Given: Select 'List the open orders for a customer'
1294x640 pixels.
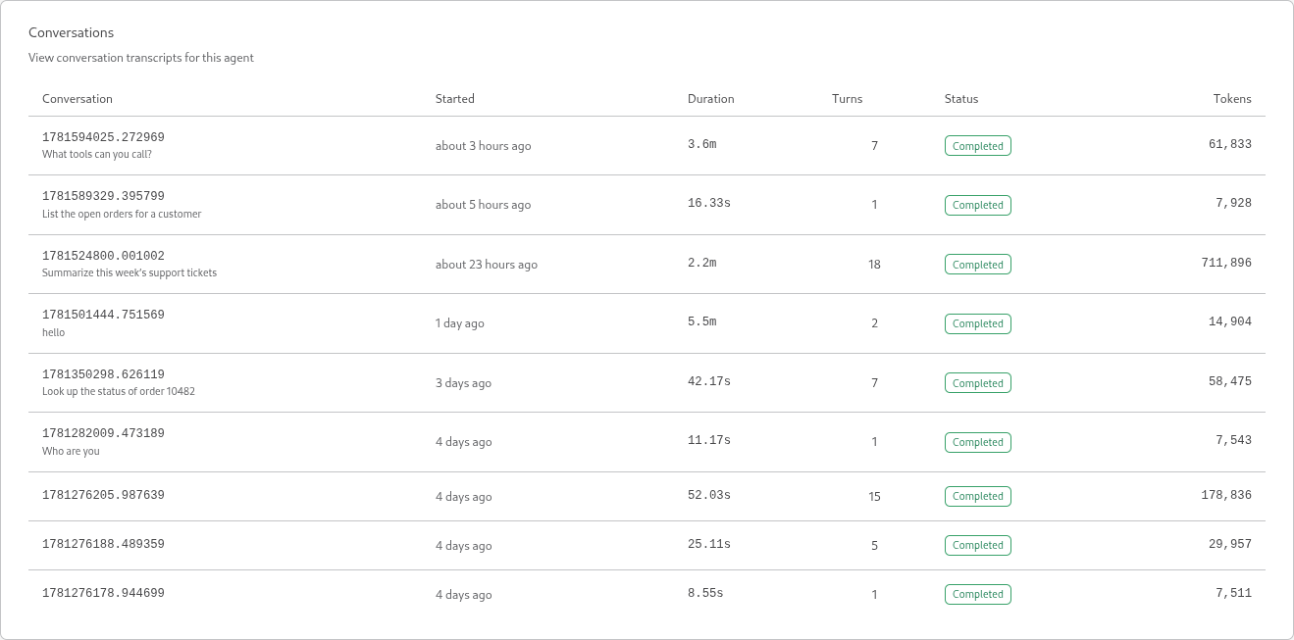Looking at the screenshot, I should 122,214.
